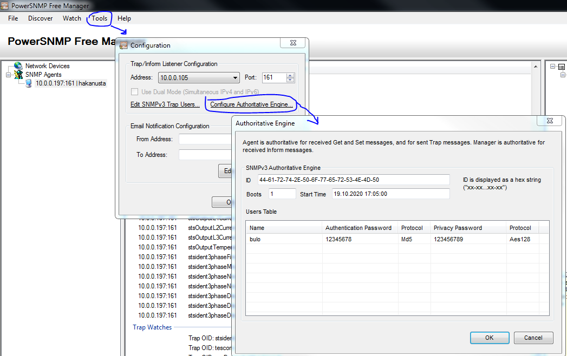Click the engine ID hex string field
The width and height of the screenshot is (567, 356).
pos(354,180)
